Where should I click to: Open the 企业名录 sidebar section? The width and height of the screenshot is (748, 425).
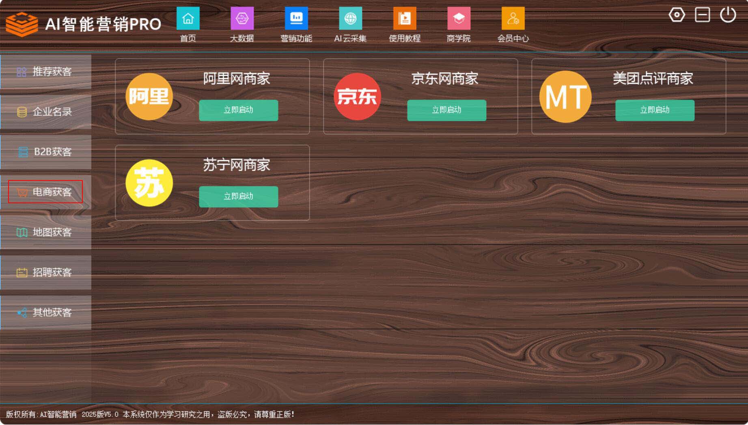click(x=45, y=112)
